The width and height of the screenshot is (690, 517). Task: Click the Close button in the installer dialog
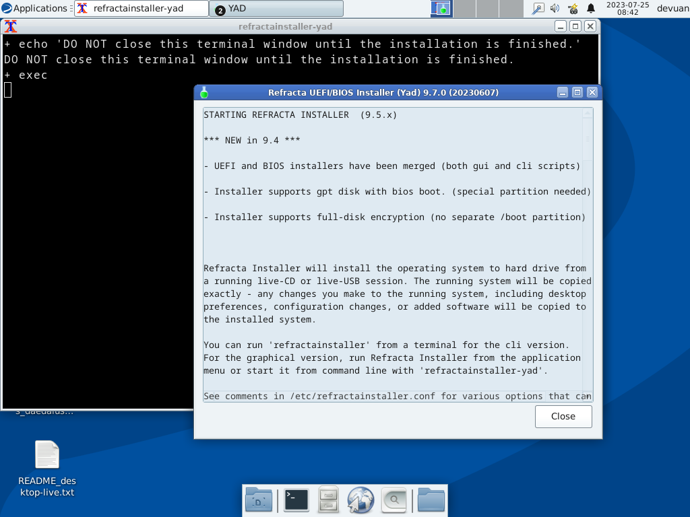563,416
